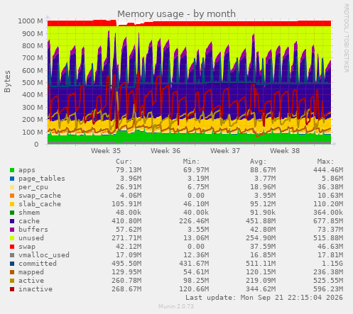Screen dimensions: 353x314
Task: Click the 'Week 38' x-axis label
Action: 285,151
